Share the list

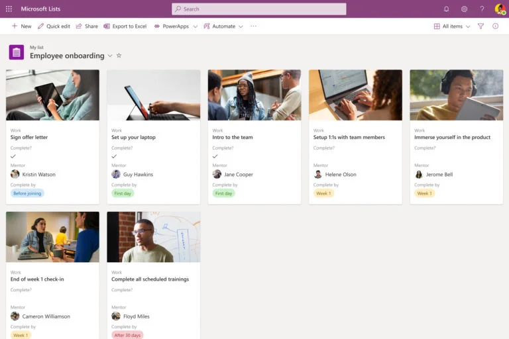coord(87,26)
